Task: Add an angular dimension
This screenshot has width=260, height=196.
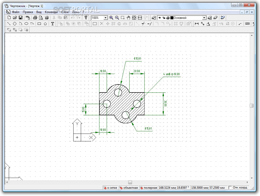Action: pyautogui.click(x=208, y=24)
